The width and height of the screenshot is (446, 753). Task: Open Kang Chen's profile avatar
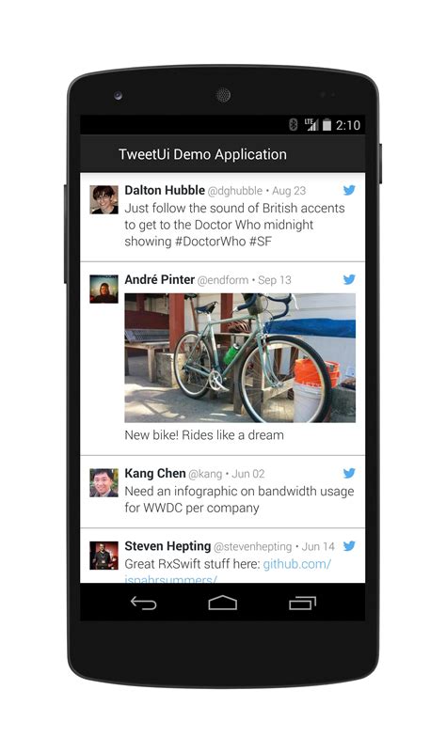[x=104, y=482]
